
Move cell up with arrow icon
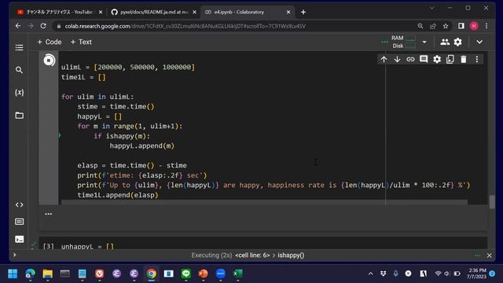point(384,60)
